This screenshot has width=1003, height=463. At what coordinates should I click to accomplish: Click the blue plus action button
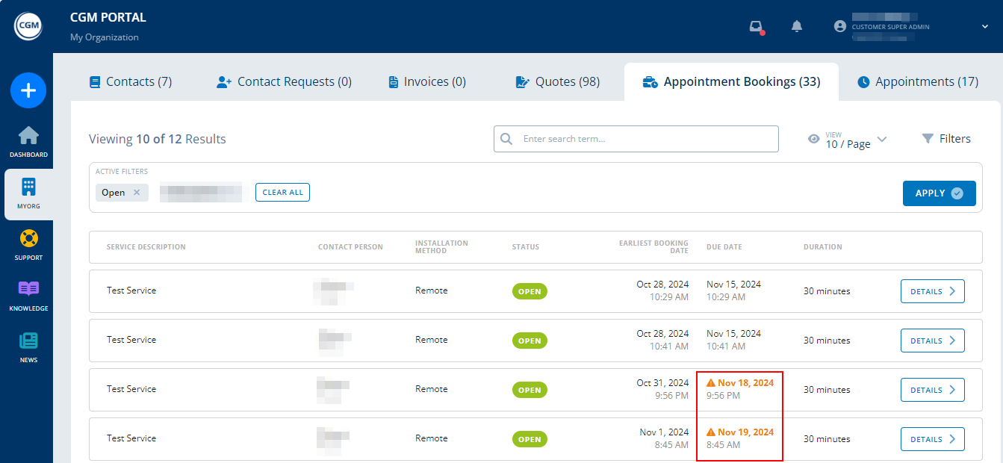click(x=28, y=90)
